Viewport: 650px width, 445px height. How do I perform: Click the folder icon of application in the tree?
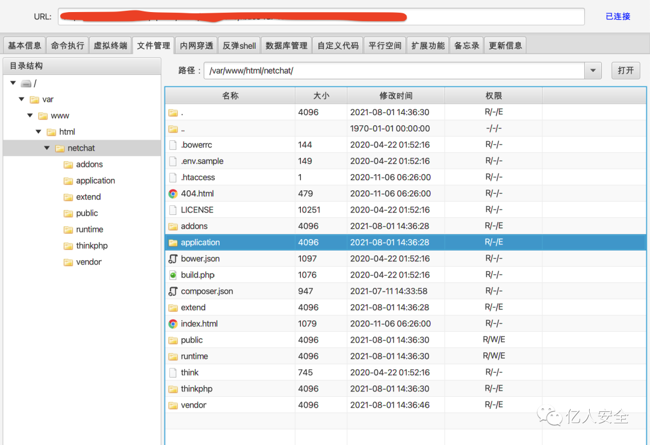click(x=69, y=181)
